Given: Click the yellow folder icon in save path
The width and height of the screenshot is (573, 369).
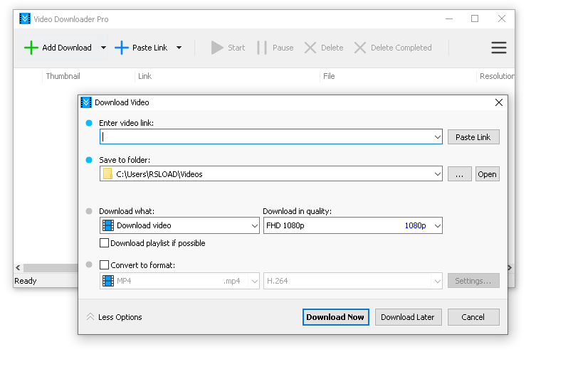Looking at the screenshot, I should pos(107,173).
